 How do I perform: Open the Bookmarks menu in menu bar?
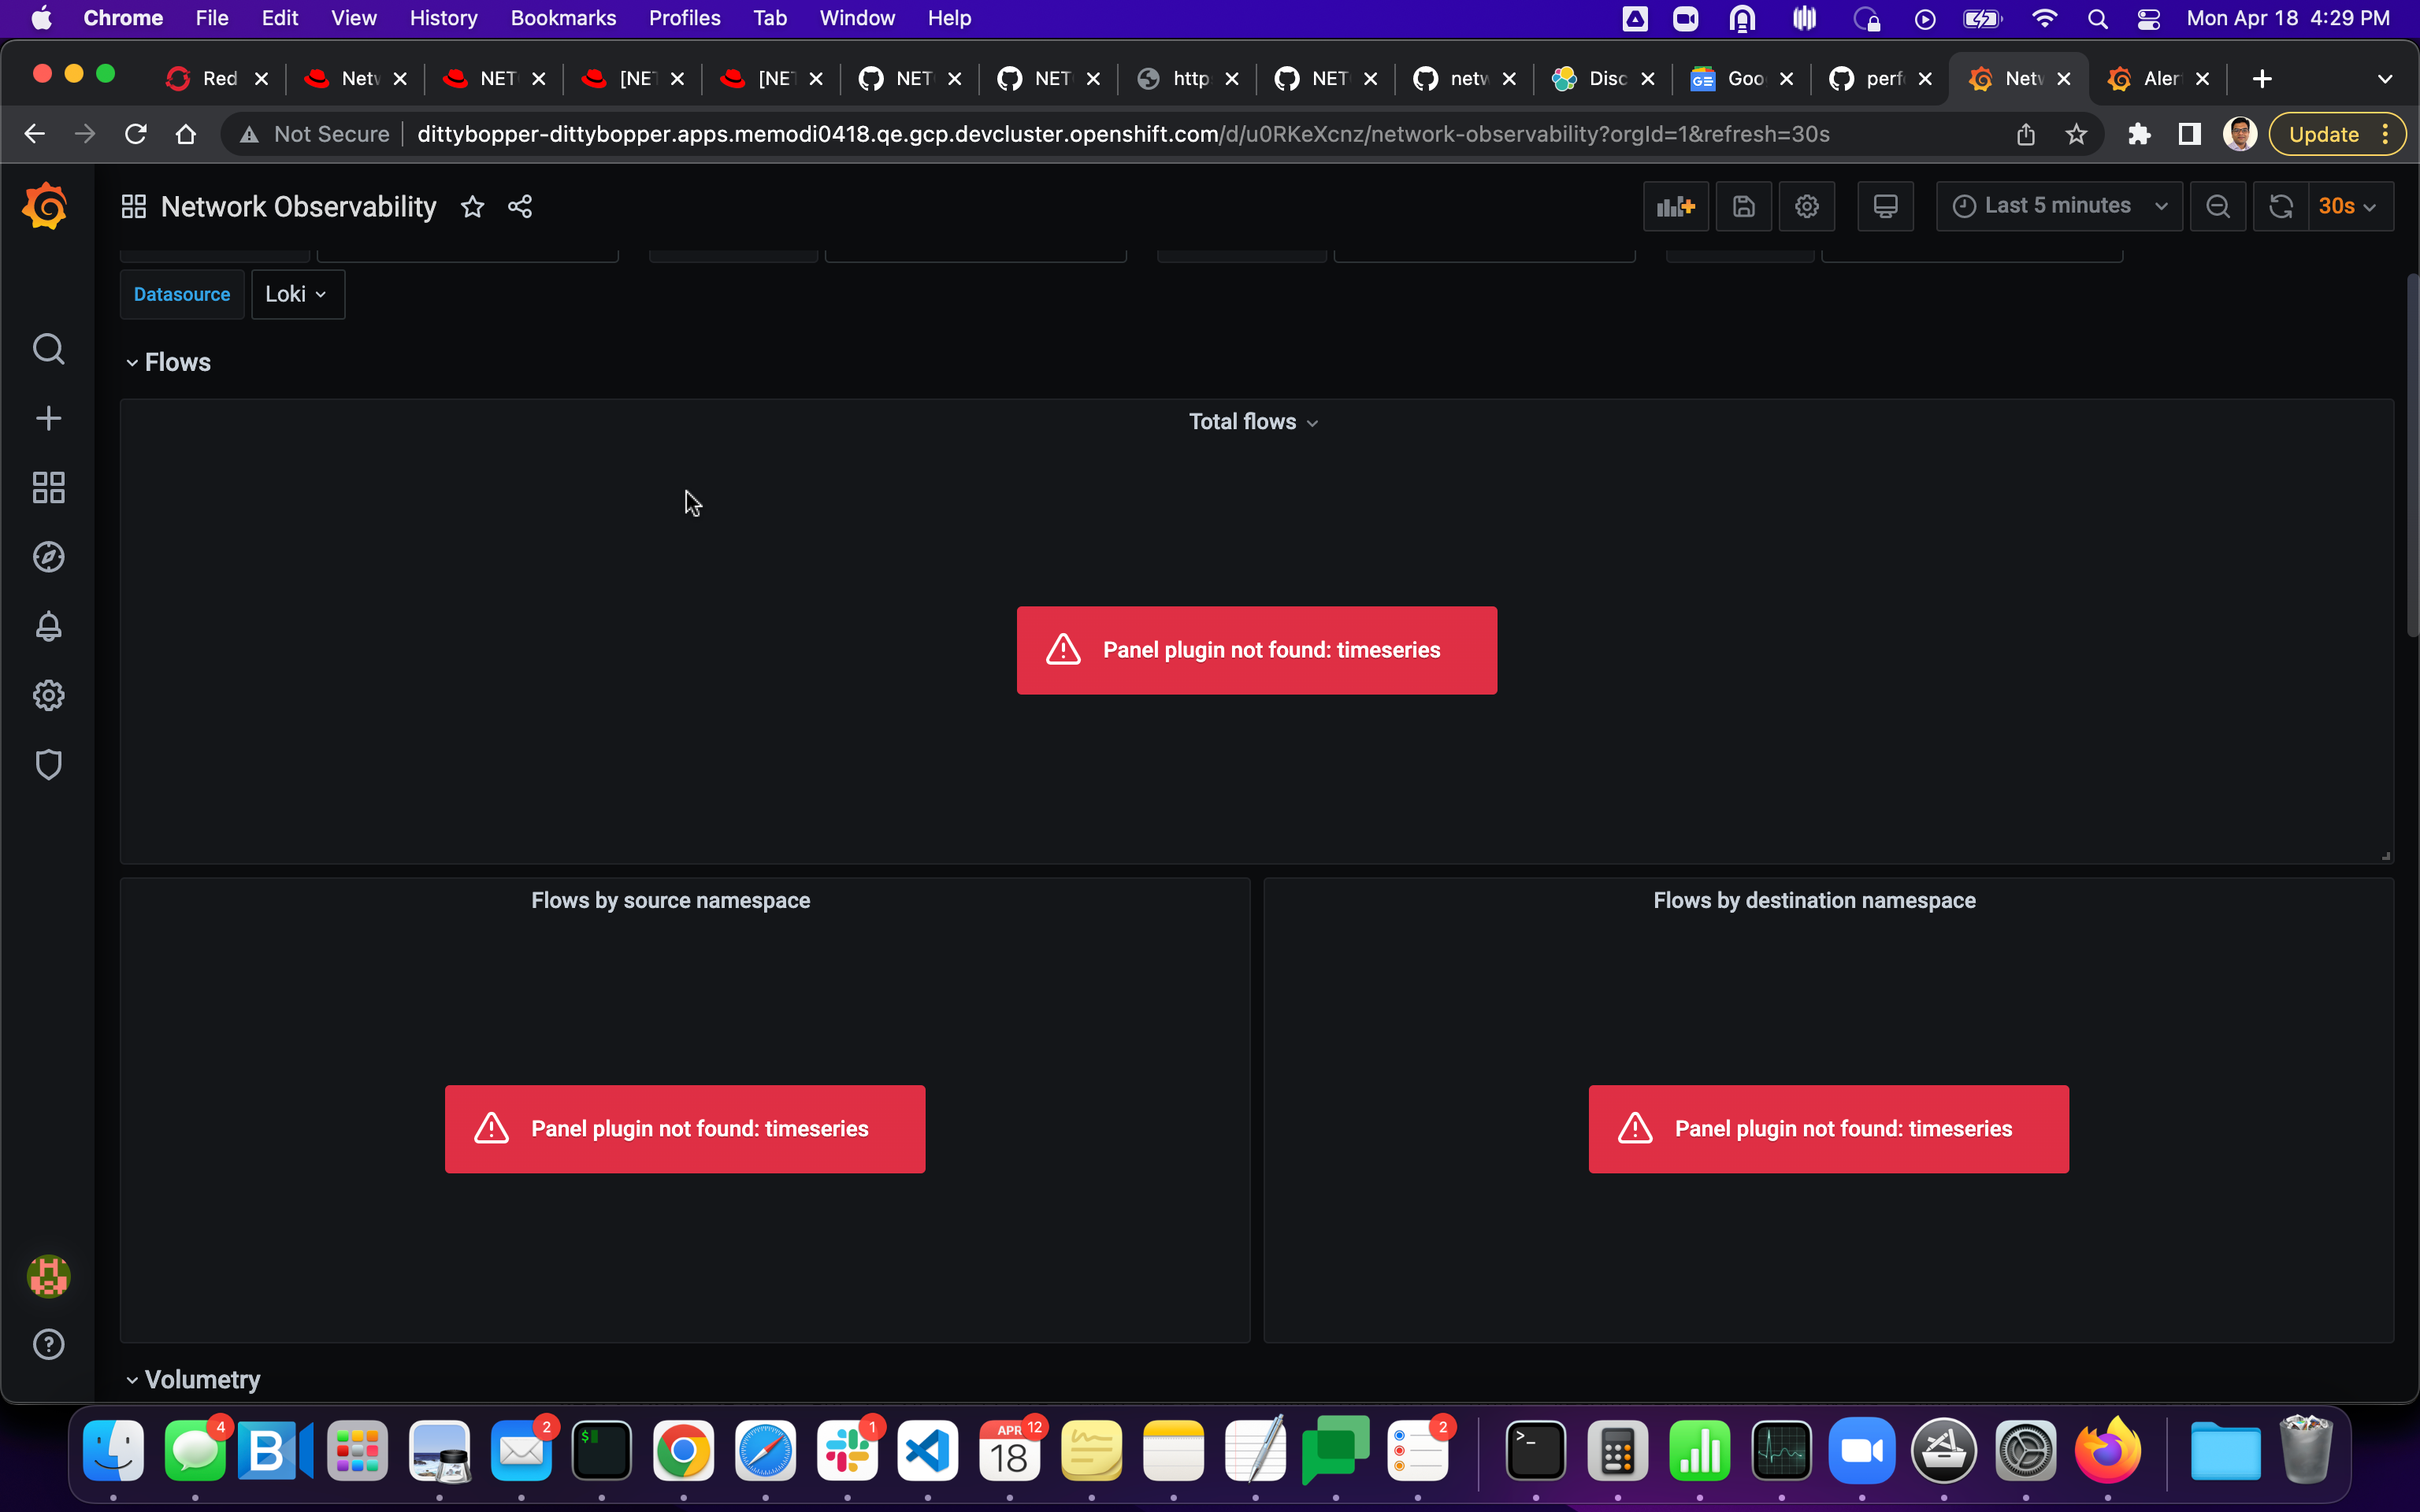pyautogui.click(x=563, y=18)
